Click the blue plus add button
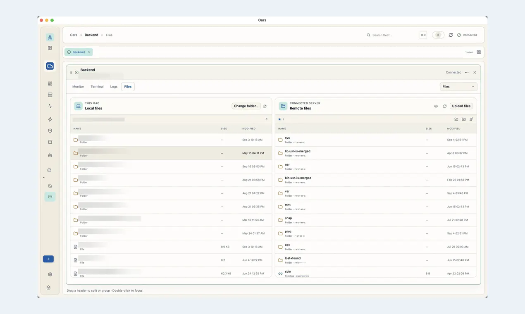This screenshot has width=525, height=314. [48, 259]
